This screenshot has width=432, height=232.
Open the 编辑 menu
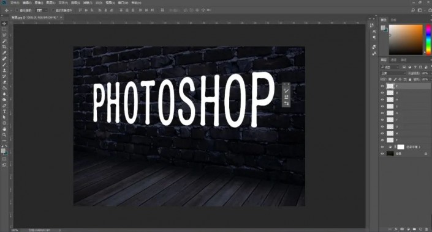pyautogui.click(x=27, y=2)
